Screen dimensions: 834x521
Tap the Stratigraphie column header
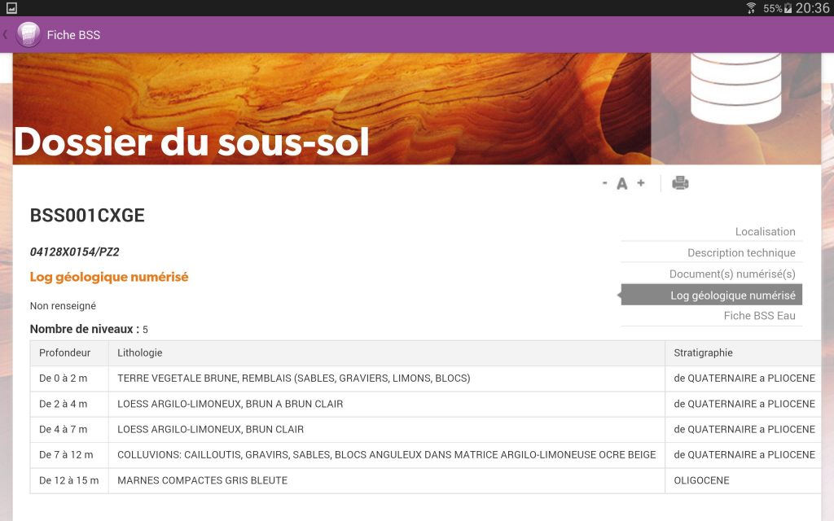click(x=743, y=353)
